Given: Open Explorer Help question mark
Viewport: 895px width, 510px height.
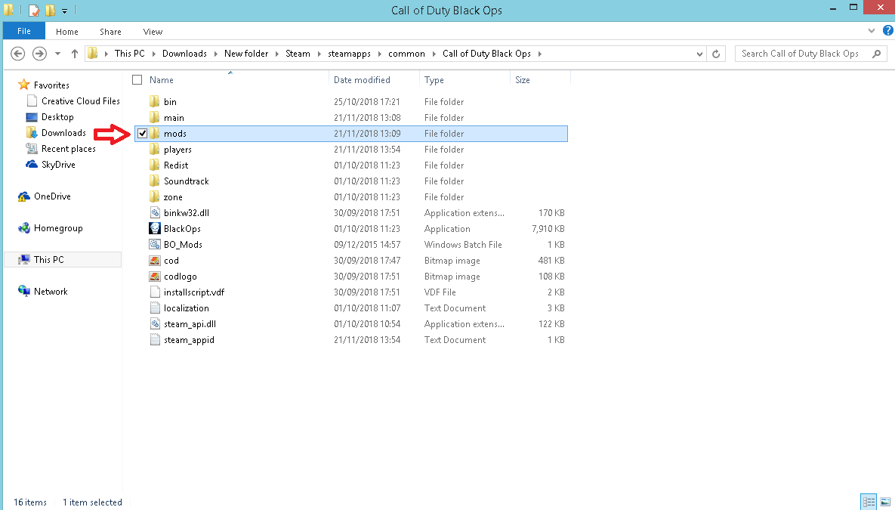Looking at the screenshot, I should tap(887, 31).
